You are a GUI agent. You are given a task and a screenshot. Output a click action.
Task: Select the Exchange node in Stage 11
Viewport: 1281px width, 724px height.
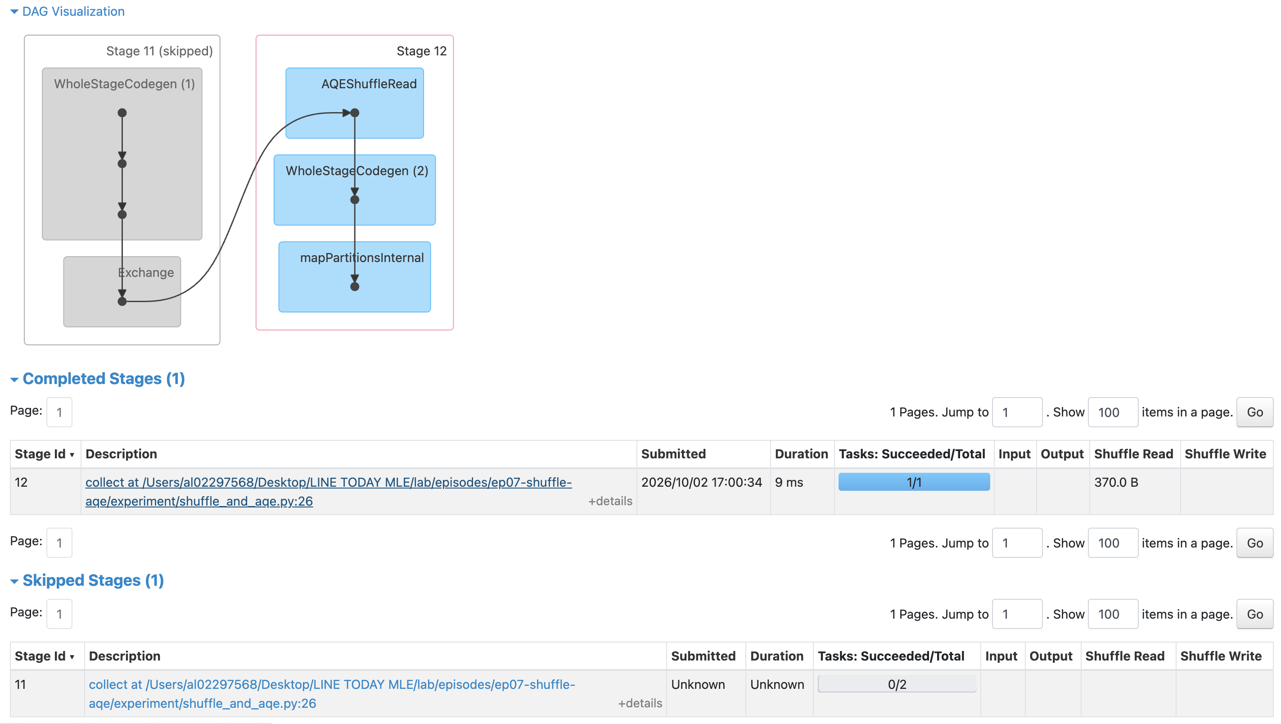pyautogui.click(x=122, y=292)
